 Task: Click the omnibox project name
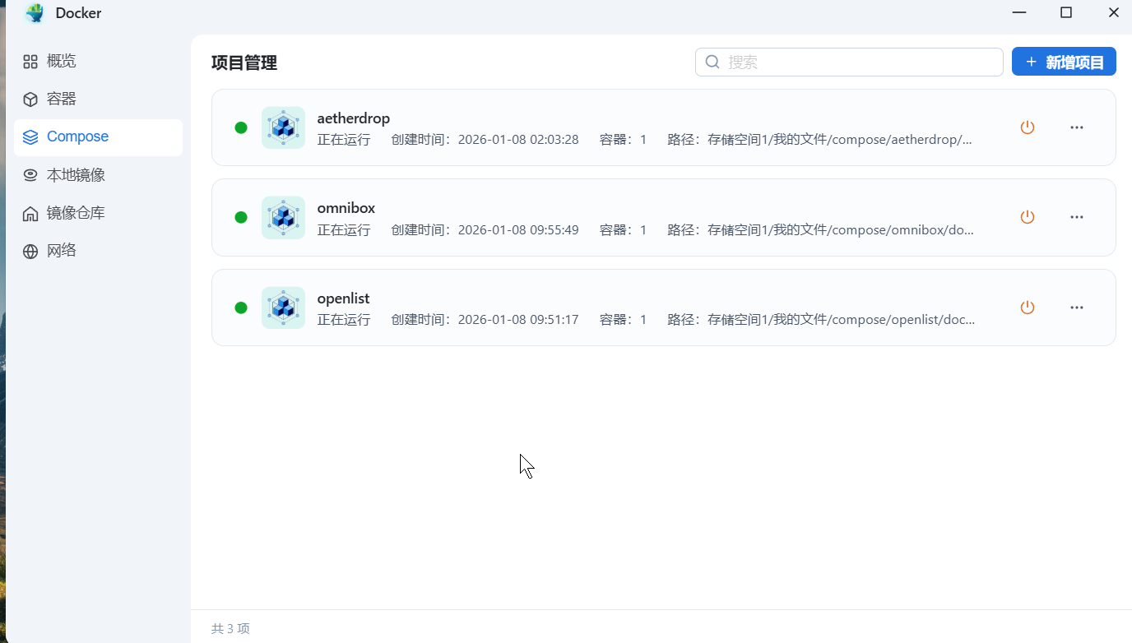click(346, 208)
